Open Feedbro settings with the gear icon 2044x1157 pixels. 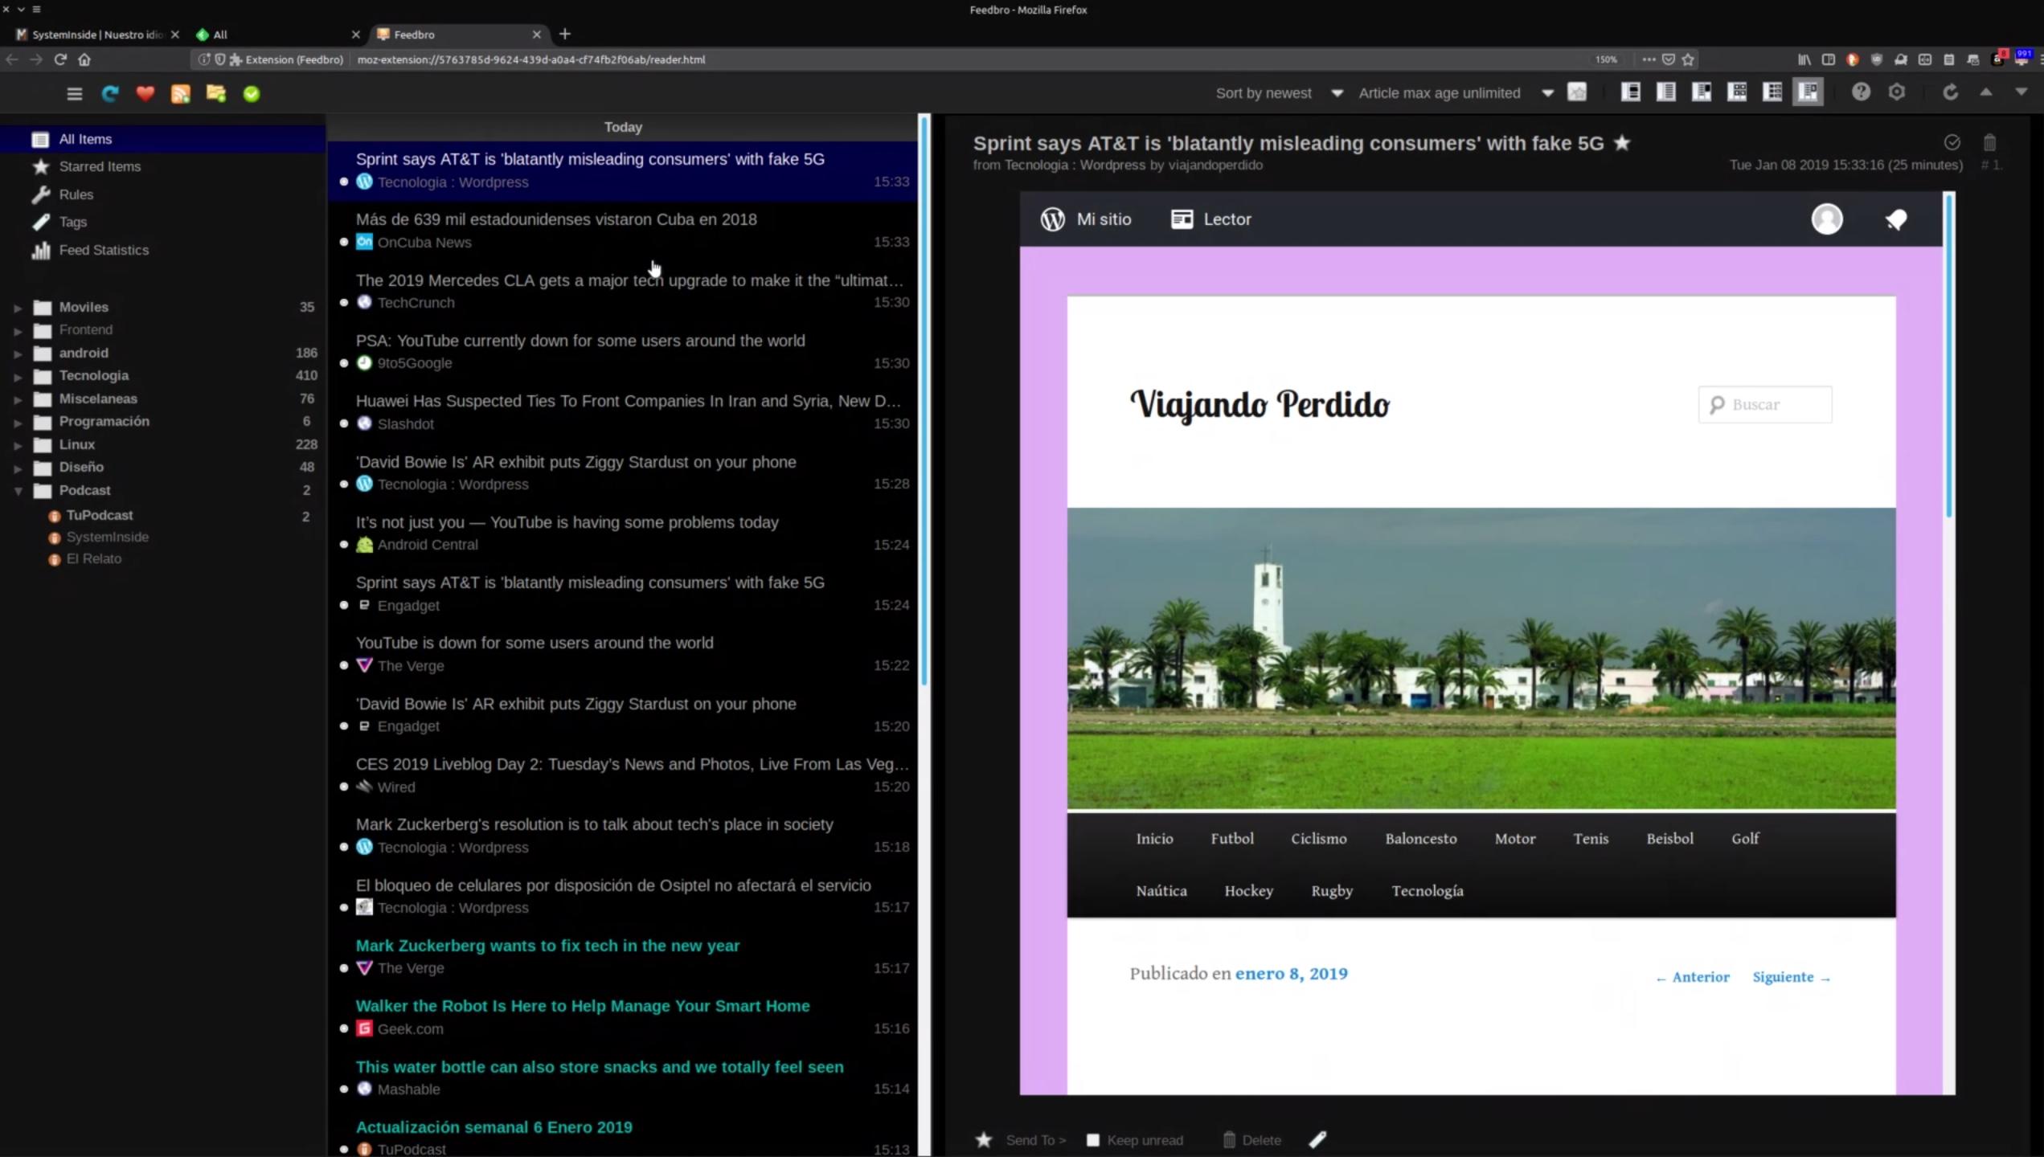[1897, 92]
